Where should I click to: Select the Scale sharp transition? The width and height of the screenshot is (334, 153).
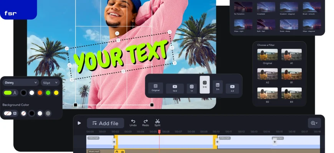289,24
